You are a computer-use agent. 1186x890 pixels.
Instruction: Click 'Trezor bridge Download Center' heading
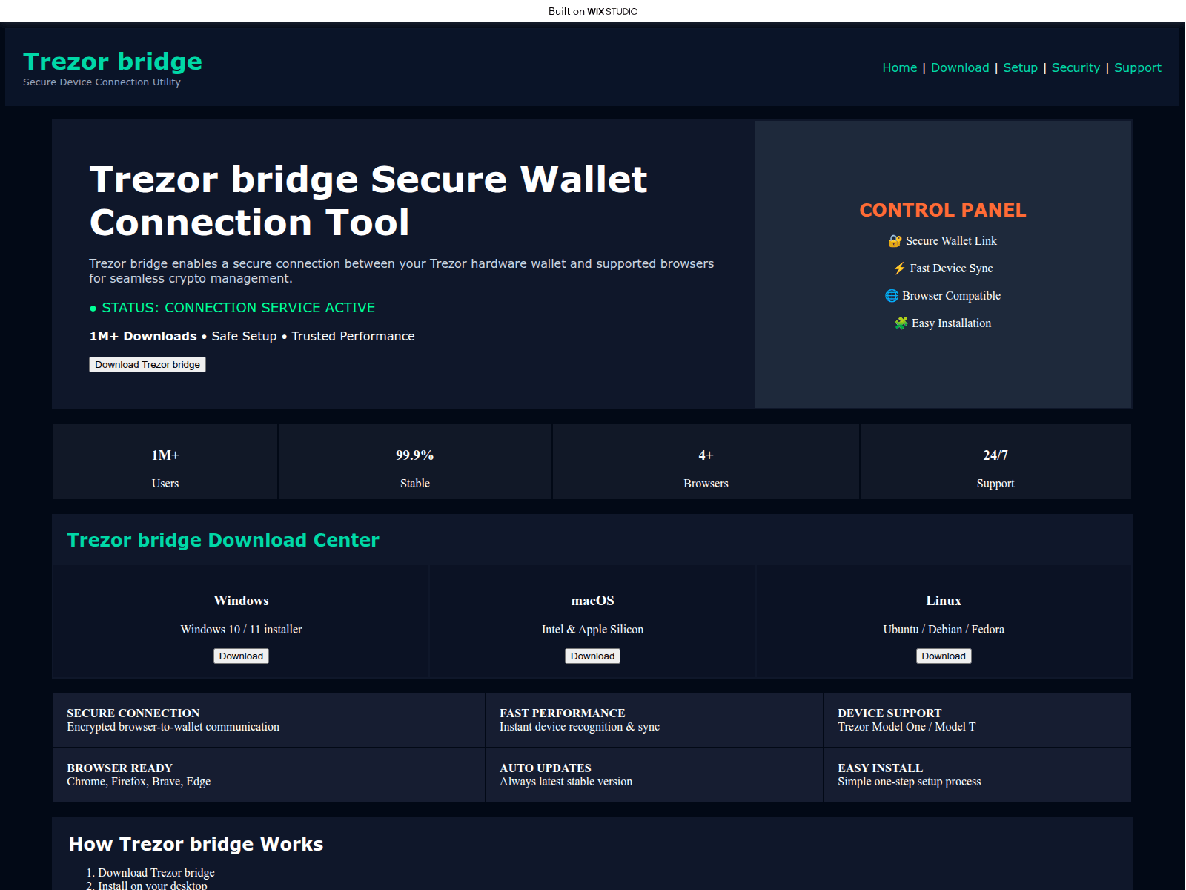[x=223, y=540]
